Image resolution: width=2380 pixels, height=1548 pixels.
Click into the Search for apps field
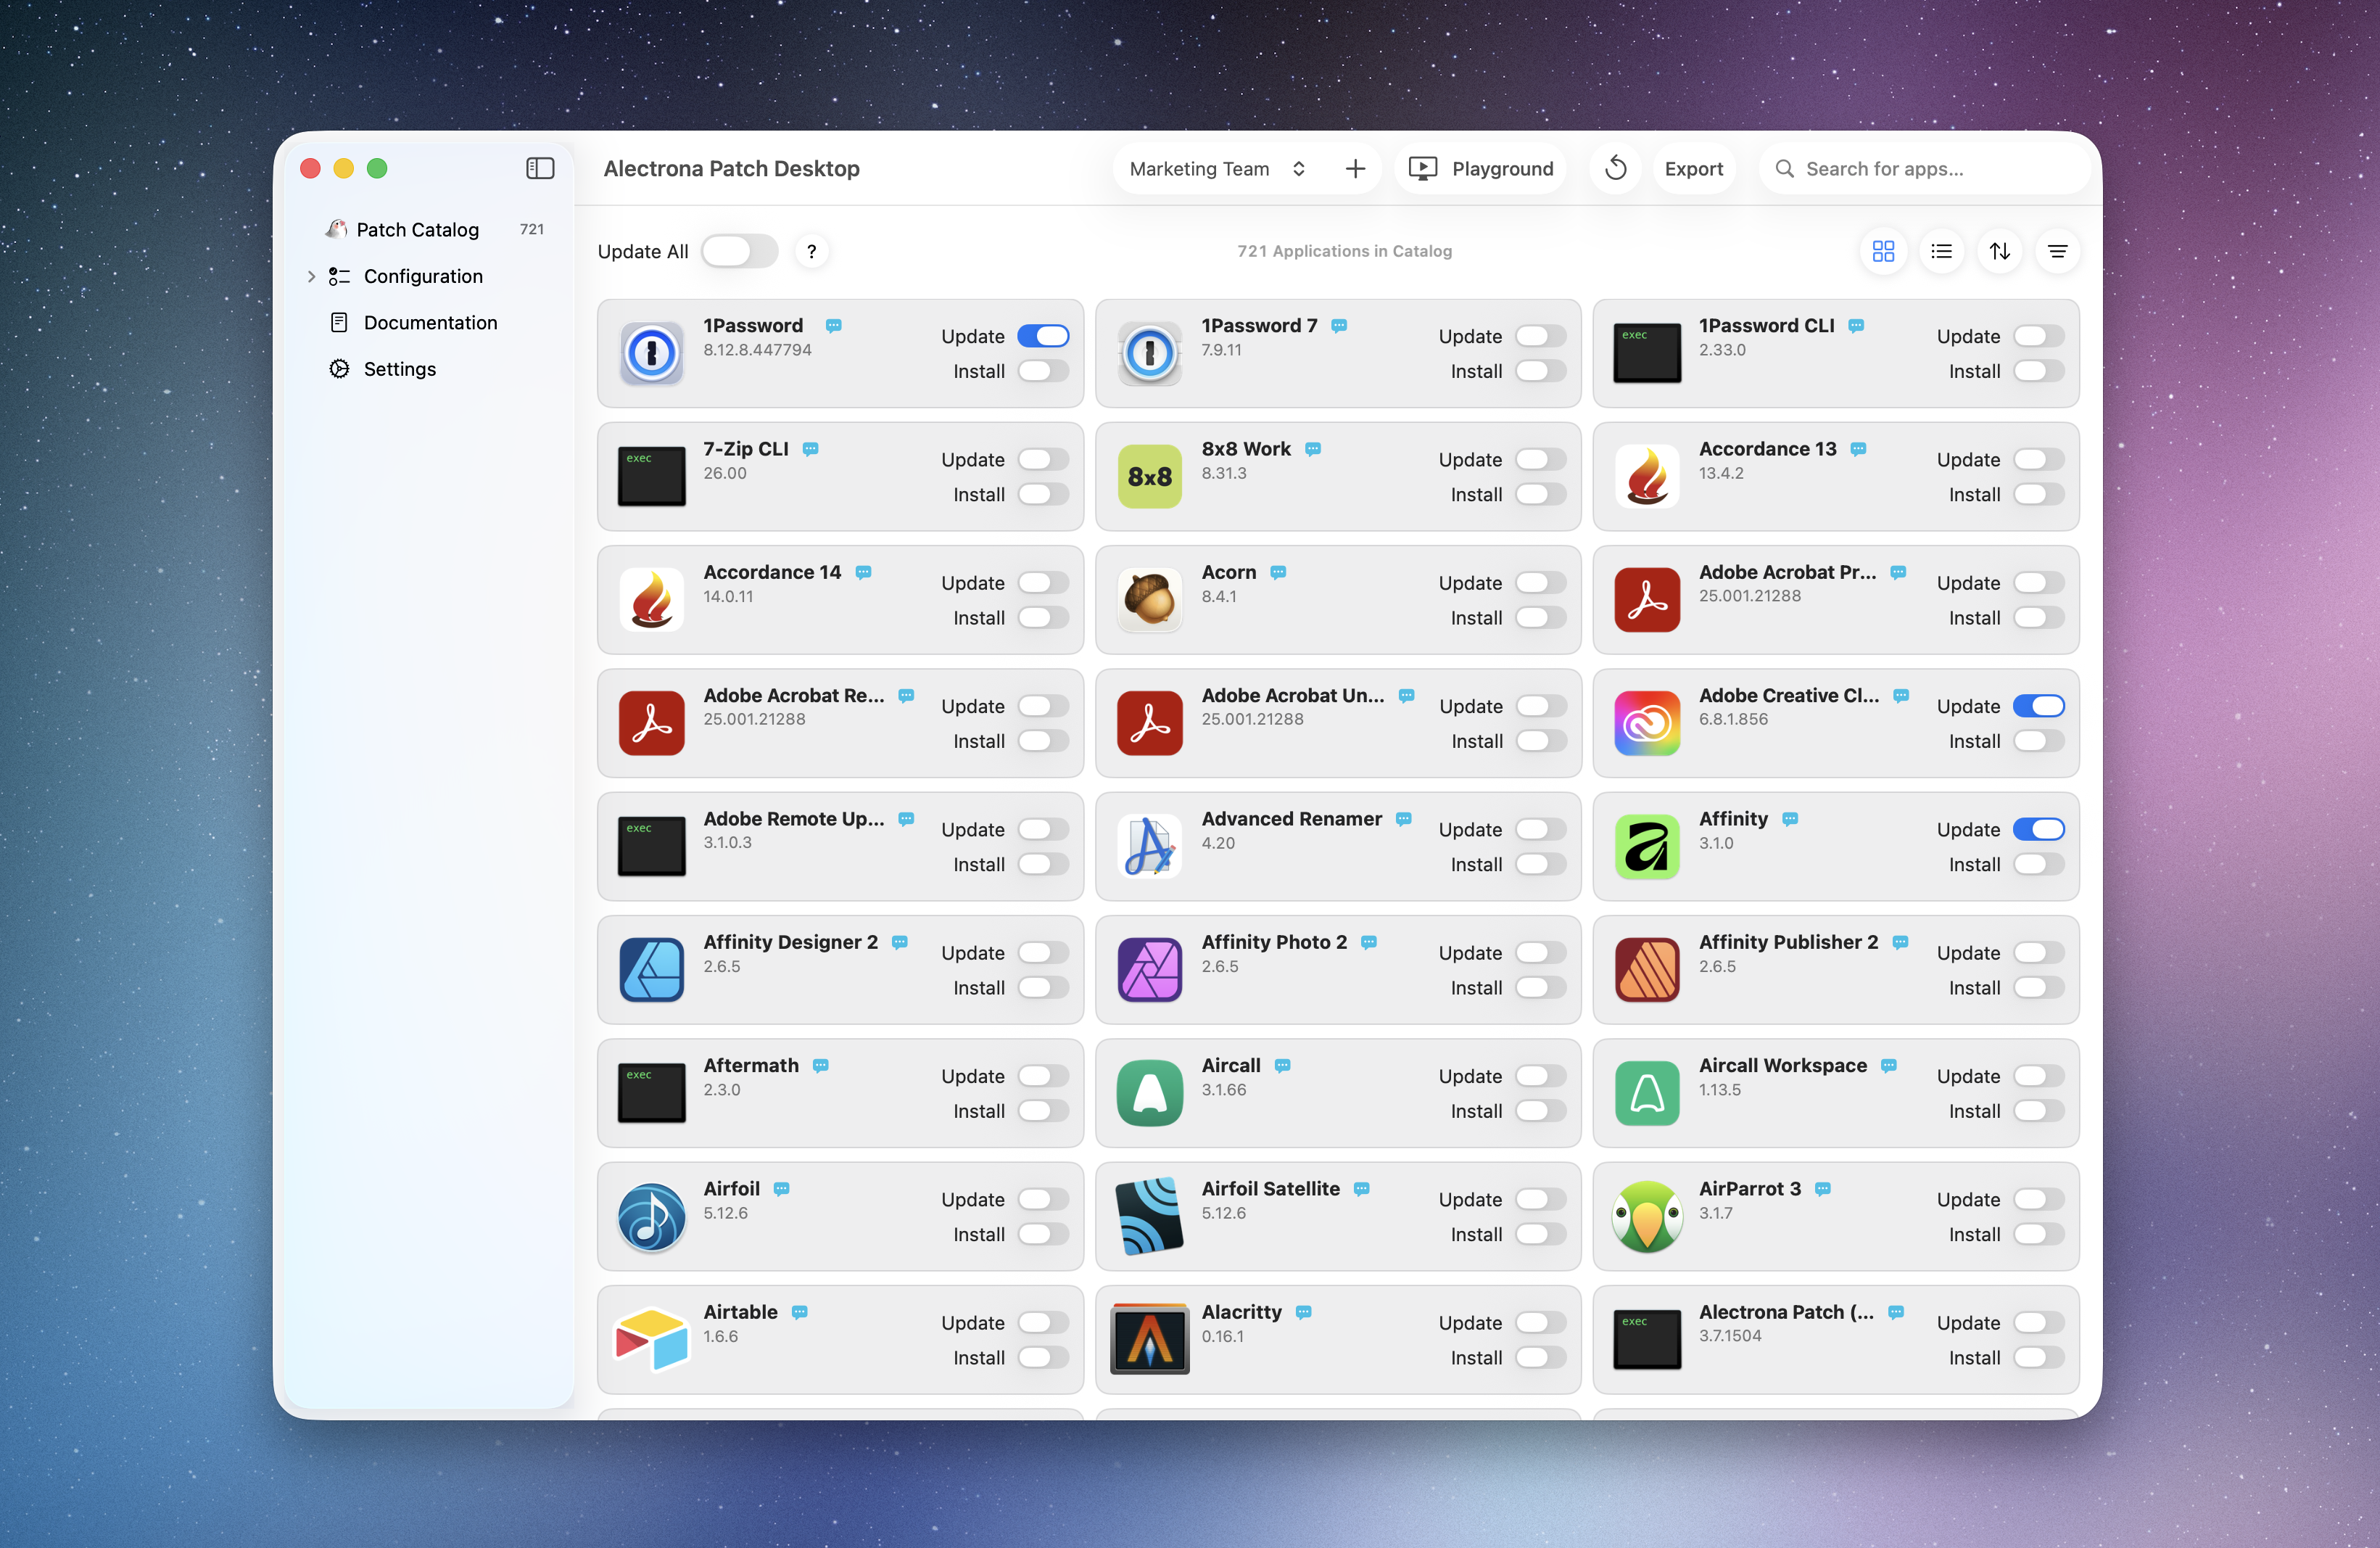click(1924, 169)
